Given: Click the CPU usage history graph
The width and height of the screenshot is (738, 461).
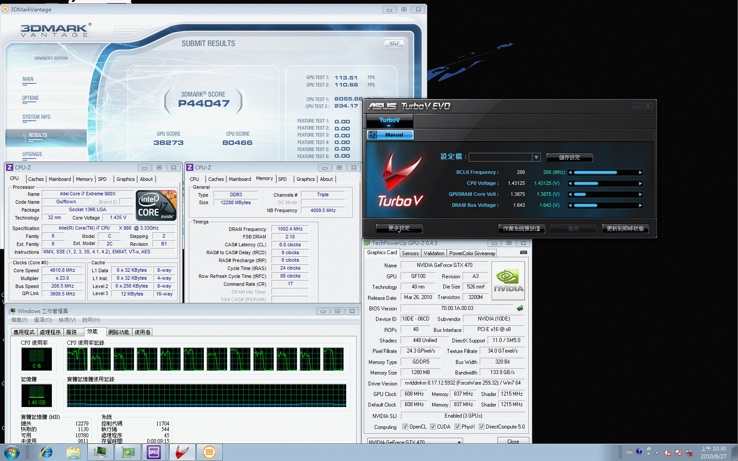Looking at the screenshot, I should click(205, 359).
